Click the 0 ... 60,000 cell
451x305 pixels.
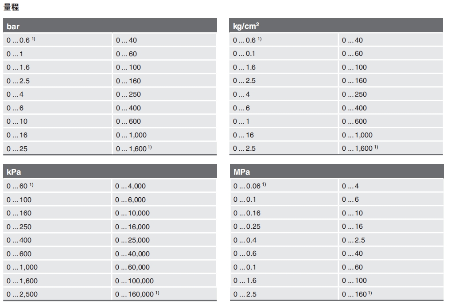click(132, 267)
